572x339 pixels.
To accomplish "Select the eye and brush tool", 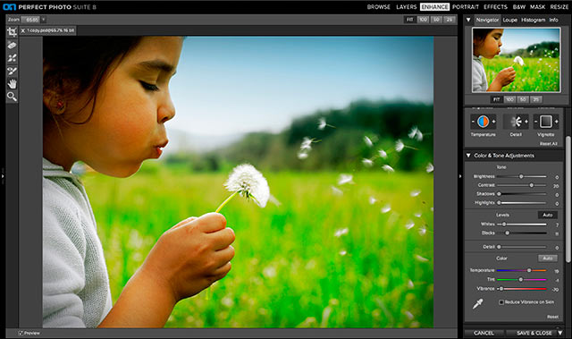I will click(12, 71).
